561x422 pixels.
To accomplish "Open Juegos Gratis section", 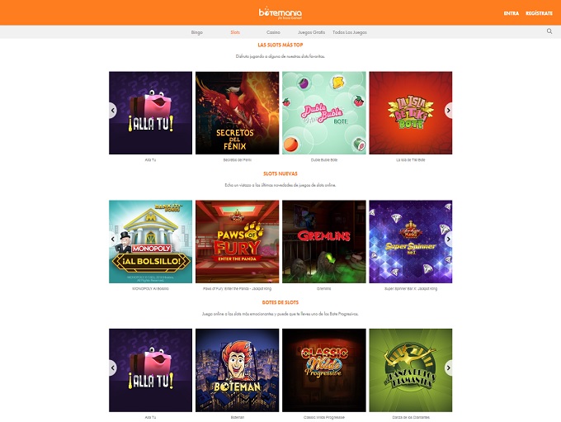I will pos(311,32).
